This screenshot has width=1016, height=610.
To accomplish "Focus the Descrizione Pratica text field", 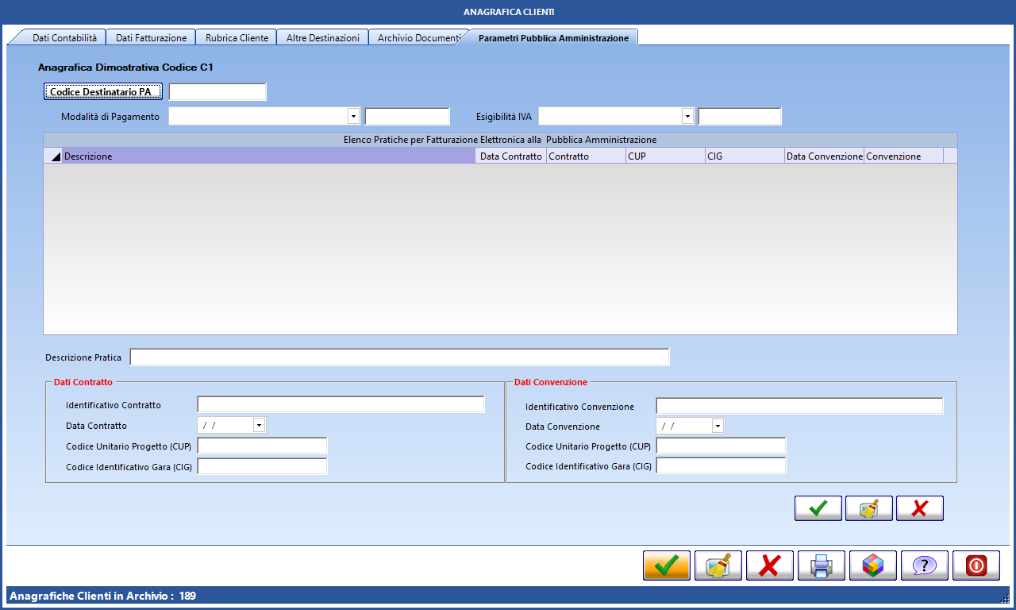I will click(400, 357).
